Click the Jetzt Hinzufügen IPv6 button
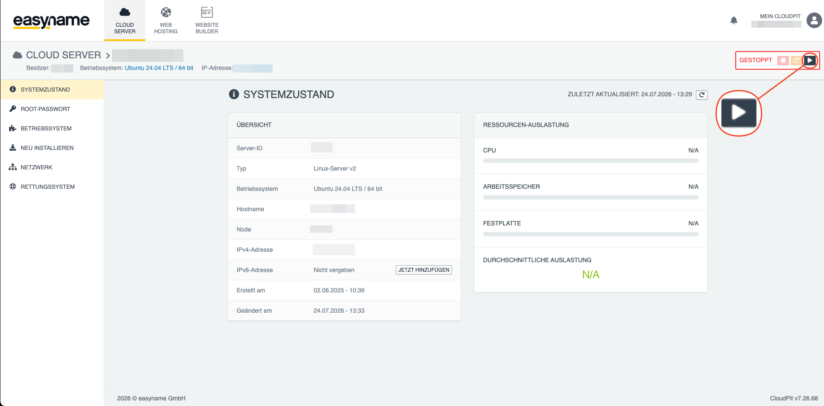 point(424,270)
